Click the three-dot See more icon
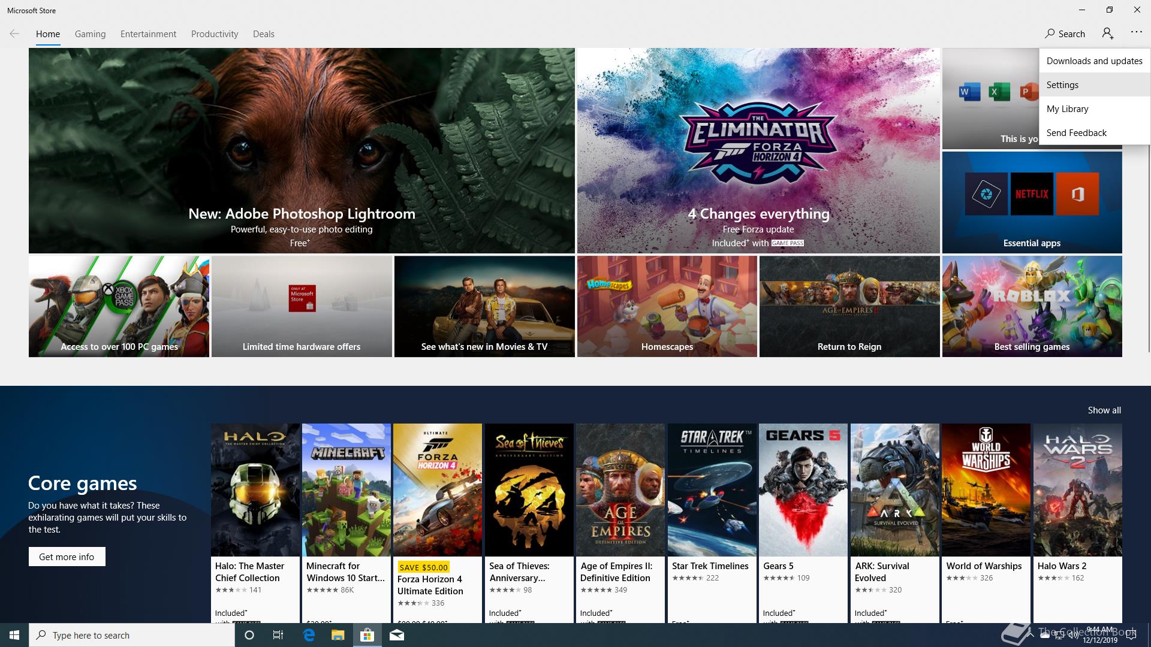Screen dimensions: 1151x647 click(x=1137, y=32)
